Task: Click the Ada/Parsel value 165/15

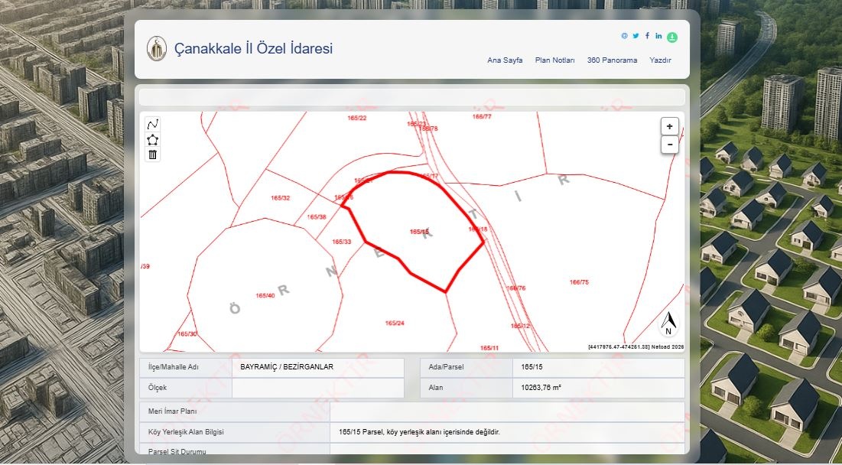Action: (532, 367)
